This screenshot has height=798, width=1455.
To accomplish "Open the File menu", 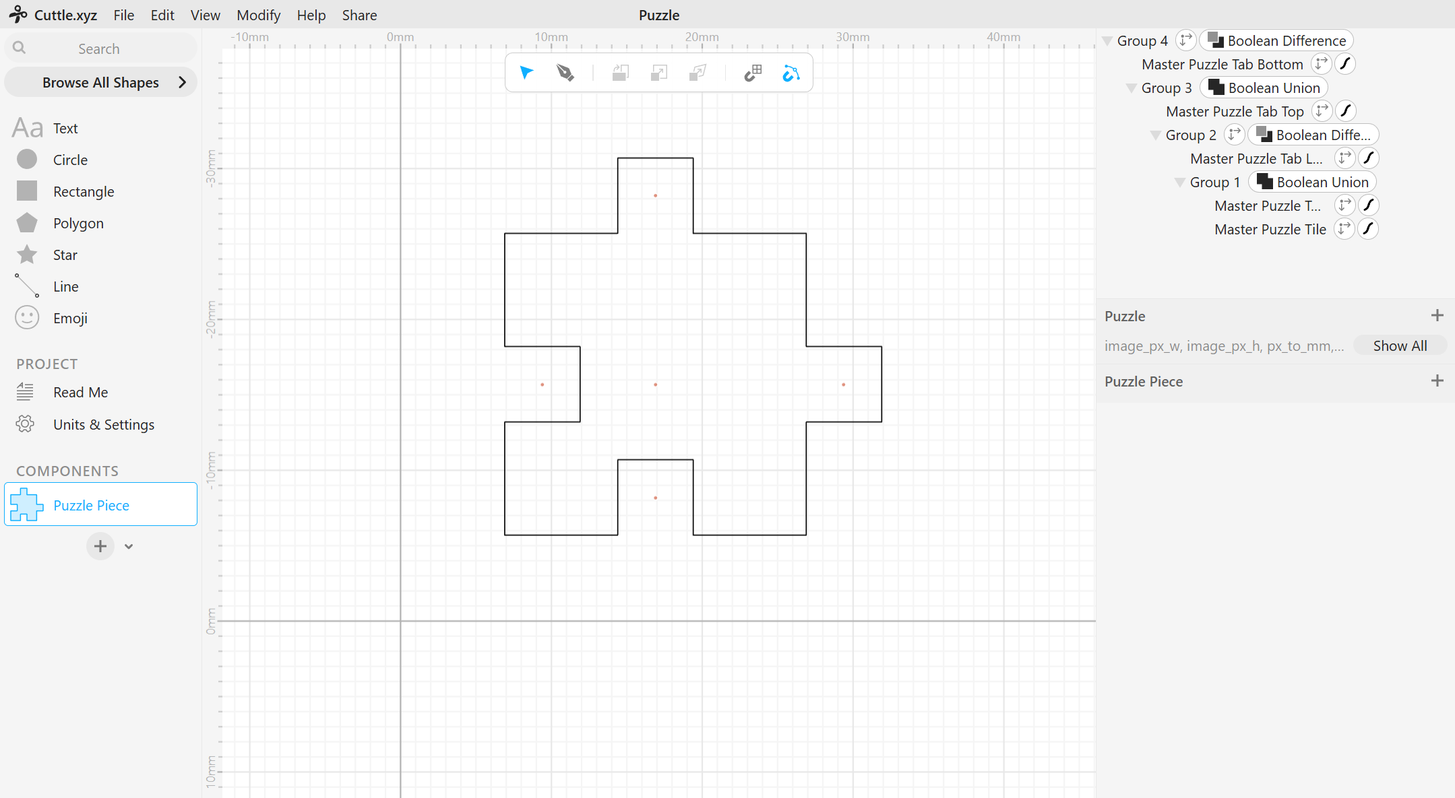I will (x=124, y=15).
